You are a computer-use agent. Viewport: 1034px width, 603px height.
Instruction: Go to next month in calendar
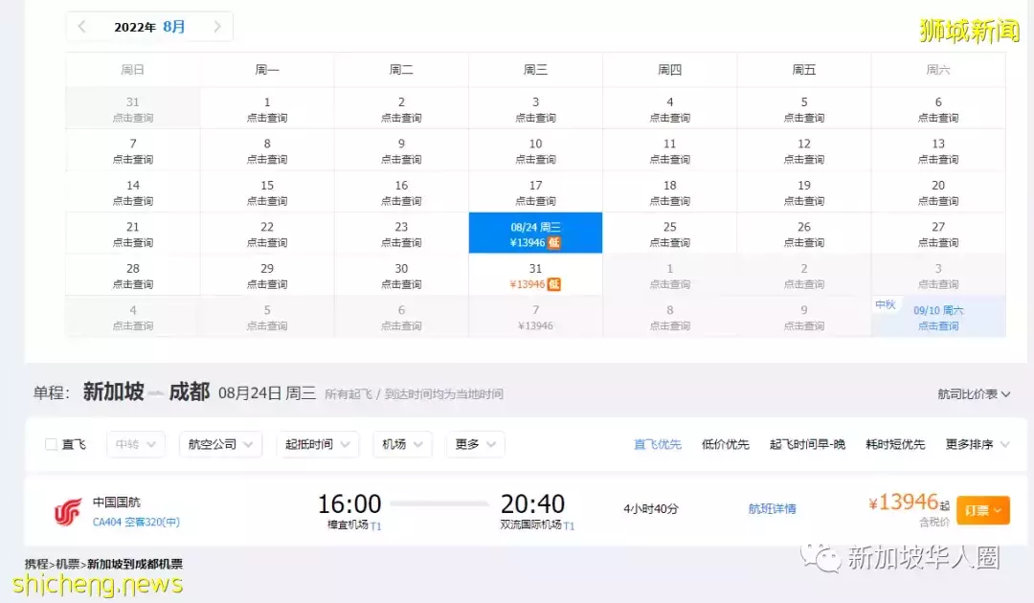point(217,27)
